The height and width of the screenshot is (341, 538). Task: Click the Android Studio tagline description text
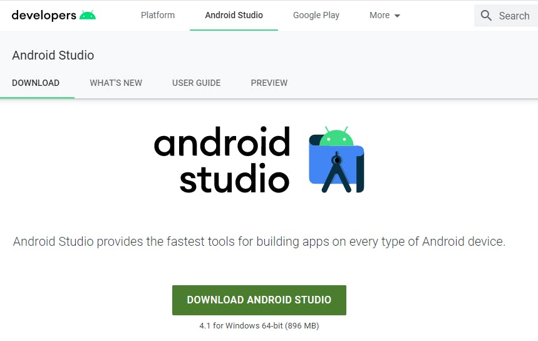[x=259, y=241]
